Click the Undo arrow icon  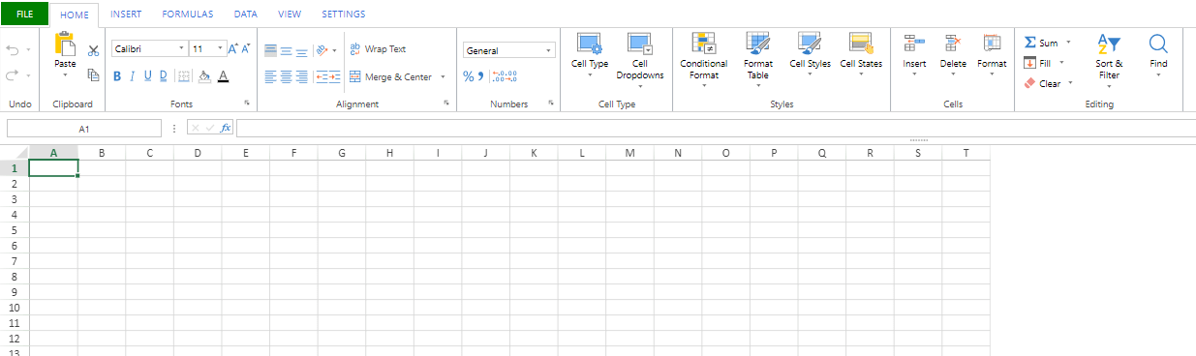[13, 49]
